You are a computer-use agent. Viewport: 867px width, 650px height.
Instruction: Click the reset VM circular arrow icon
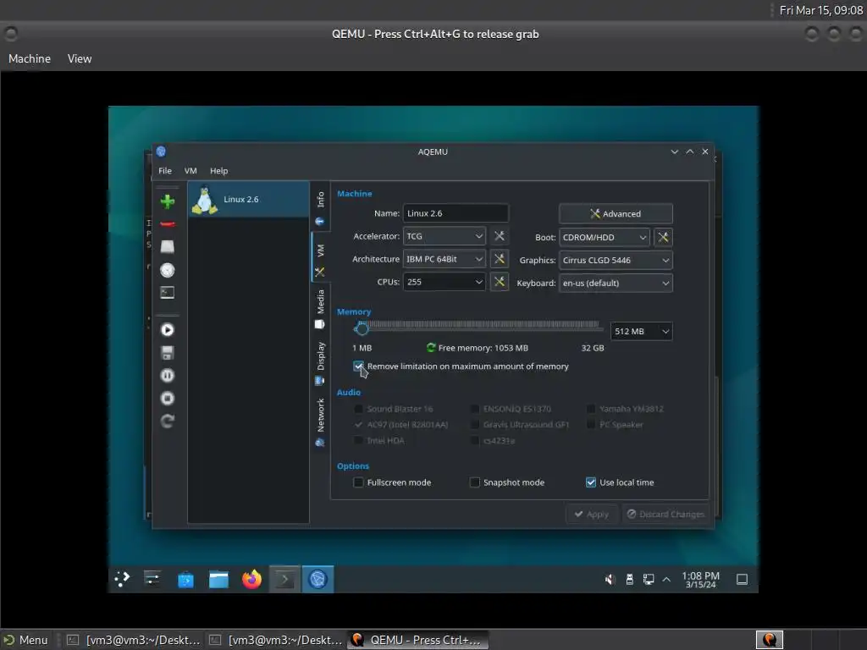click(x=168, y=421)
